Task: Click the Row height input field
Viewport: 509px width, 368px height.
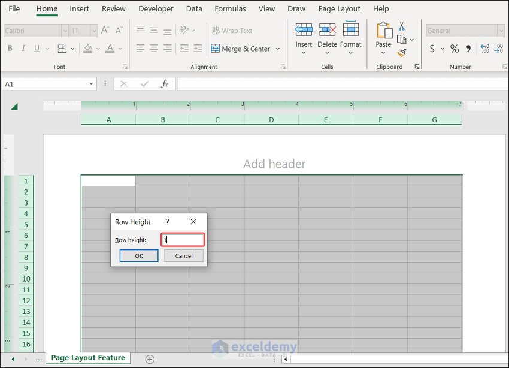Action: point(183,240)
